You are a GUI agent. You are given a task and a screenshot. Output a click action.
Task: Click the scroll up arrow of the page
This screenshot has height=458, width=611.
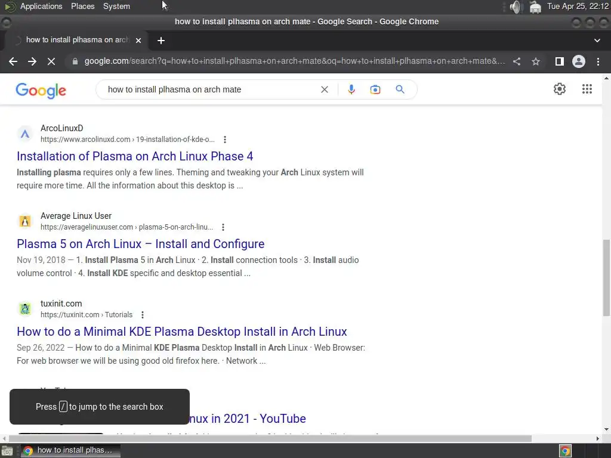pos(606,78)
